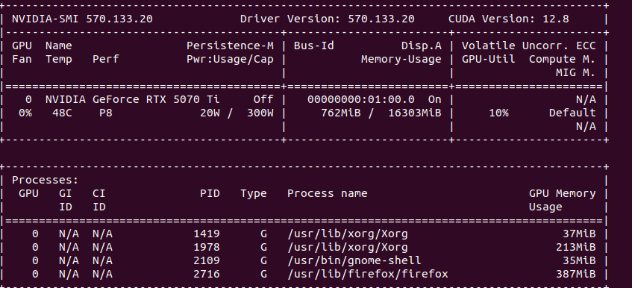This screenshot has height=288, width=632.
Task: Click PID 2109 in the process list
Action: click(207, 261)
